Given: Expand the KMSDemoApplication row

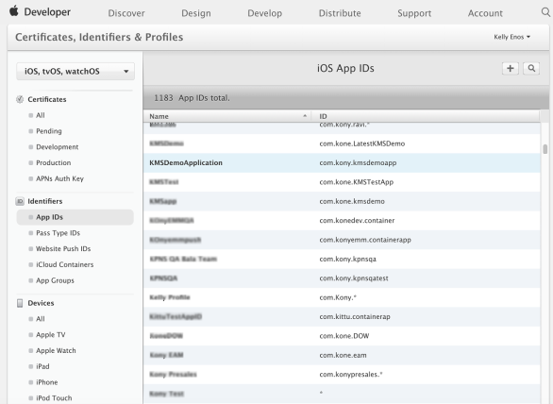Looking at the screenshot, I should (x=342, y=163).
